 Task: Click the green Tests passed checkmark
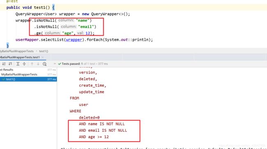60,64
